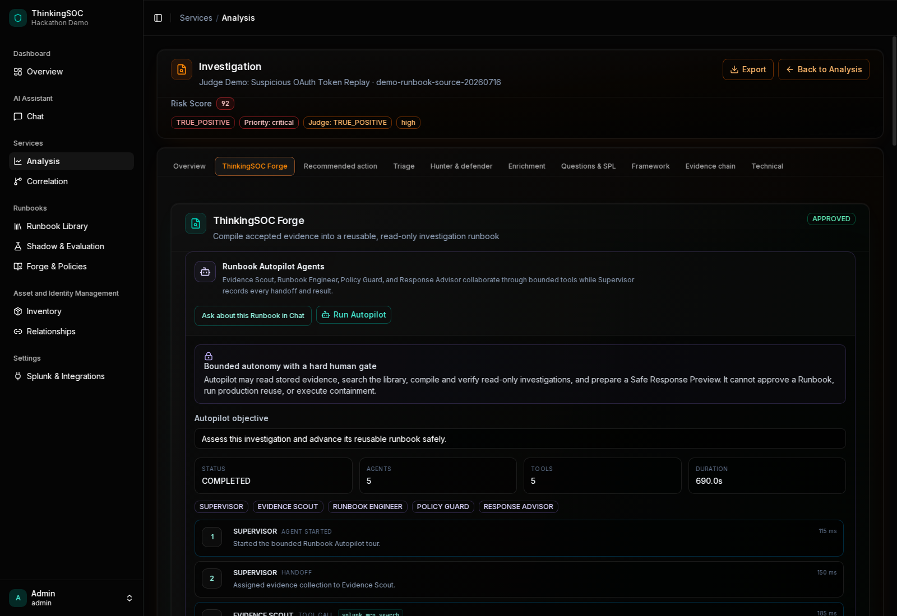This screenshot has height=616, width=897.
Task: Expand the Admin account switcher chevrons
Action: tap(130, 598)
